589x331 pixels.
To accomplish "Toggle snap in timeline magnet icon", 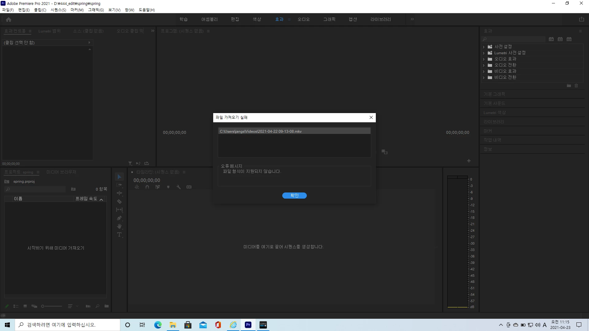I will tap(147, 187).
